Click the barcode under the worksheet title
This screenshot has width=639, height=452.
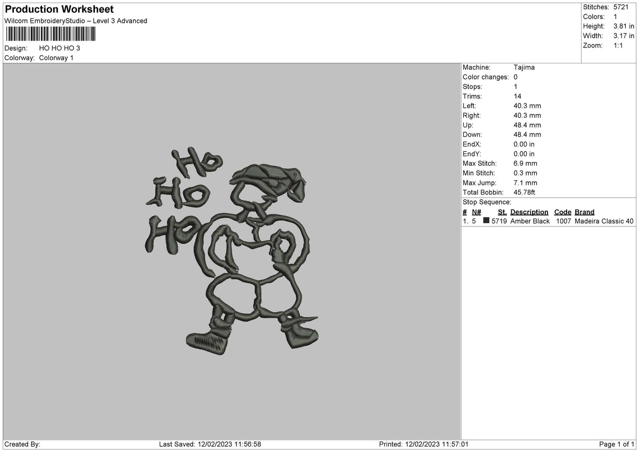51,34
